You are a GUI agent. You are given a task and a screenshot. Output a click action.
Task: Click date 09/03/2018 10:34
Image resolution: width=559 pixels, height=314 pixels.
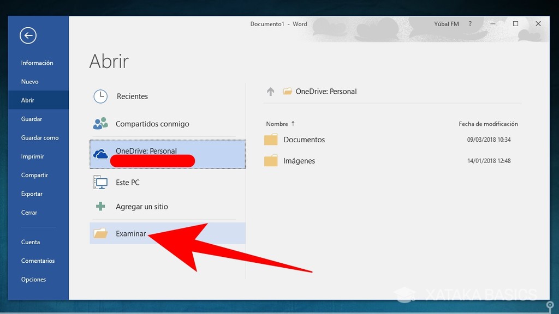coord(489,140)
